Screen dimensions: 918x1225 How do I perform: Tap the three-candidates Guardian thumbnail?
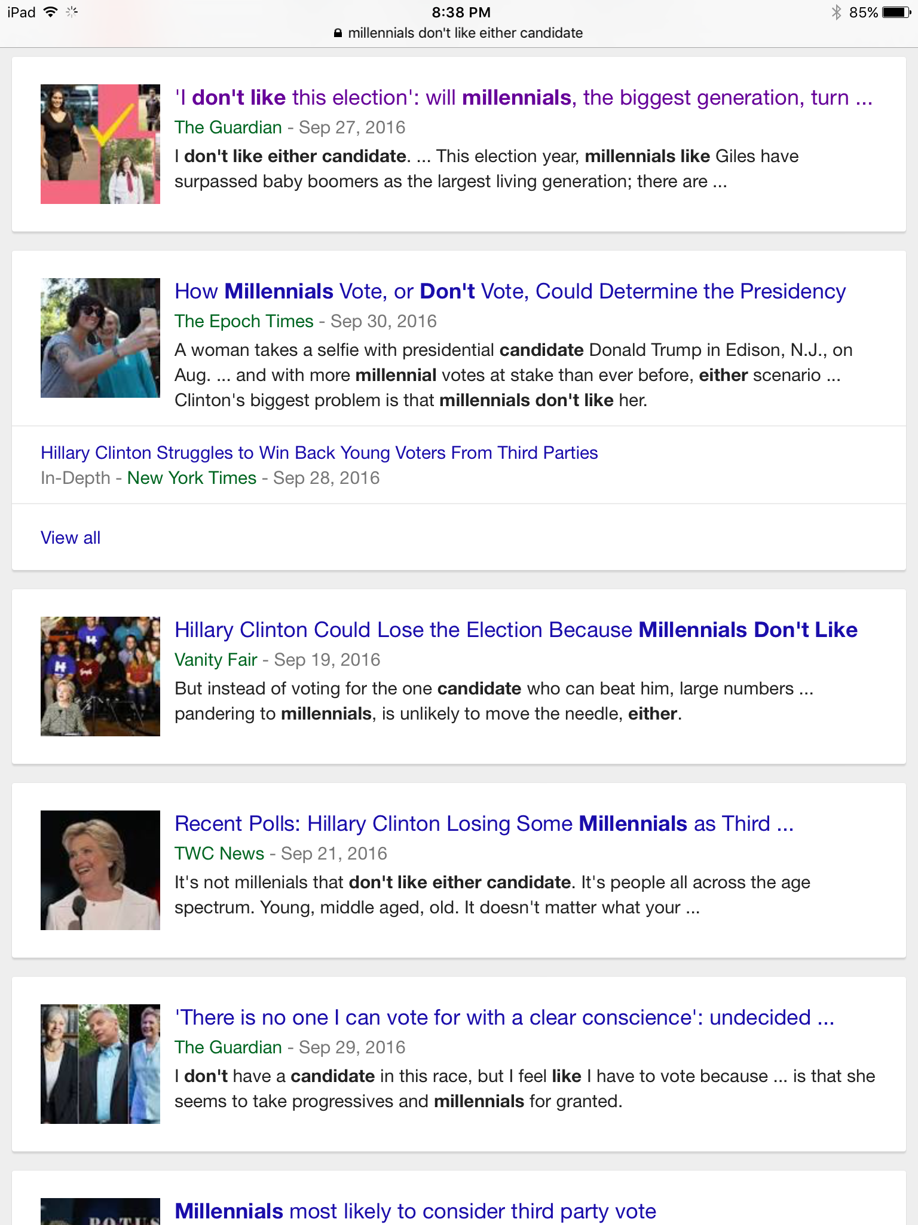(100, 1064)
